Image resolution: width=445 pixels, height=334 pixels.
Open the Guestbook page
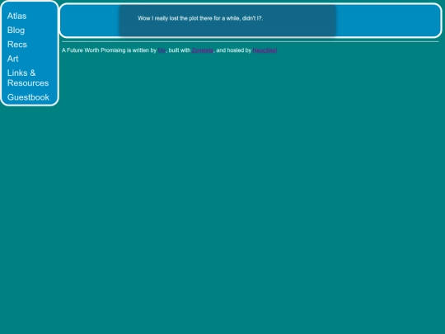click(x=28, y=97)
